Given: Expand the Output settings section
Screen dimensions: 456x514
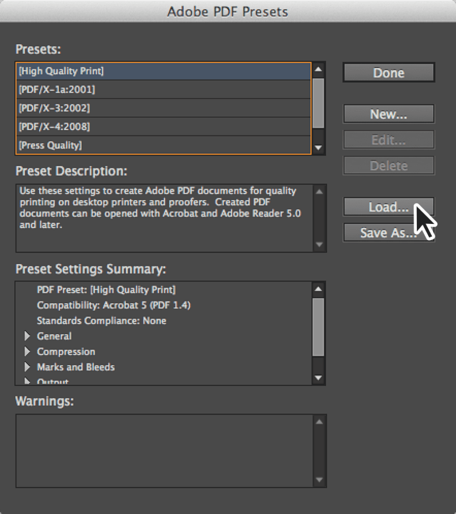Looking at the screenshot, I should [x=27, y=381].
